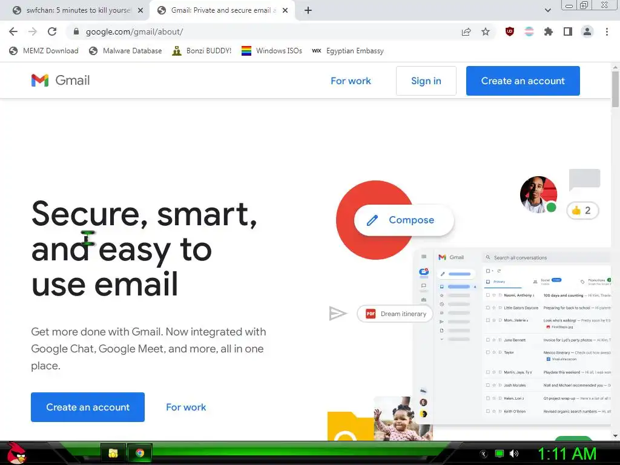Switch to the swfchan tab
620x465 pixels.
coord(75,10)
